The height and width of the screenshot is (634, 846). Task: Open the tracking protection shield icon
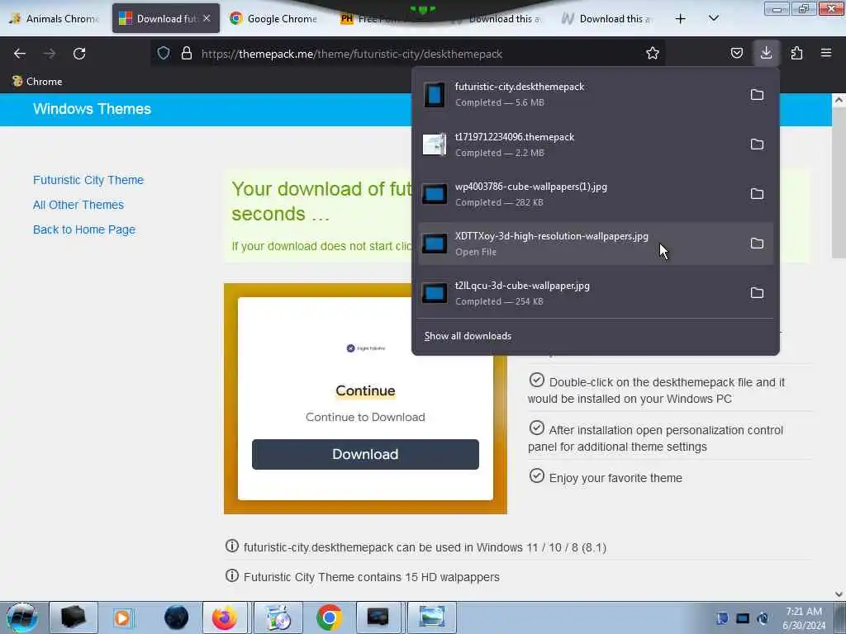click(x=164, y=53)
